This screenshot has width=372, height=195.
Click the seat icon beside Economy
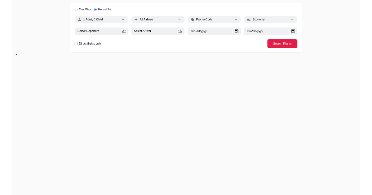[249, 19]
